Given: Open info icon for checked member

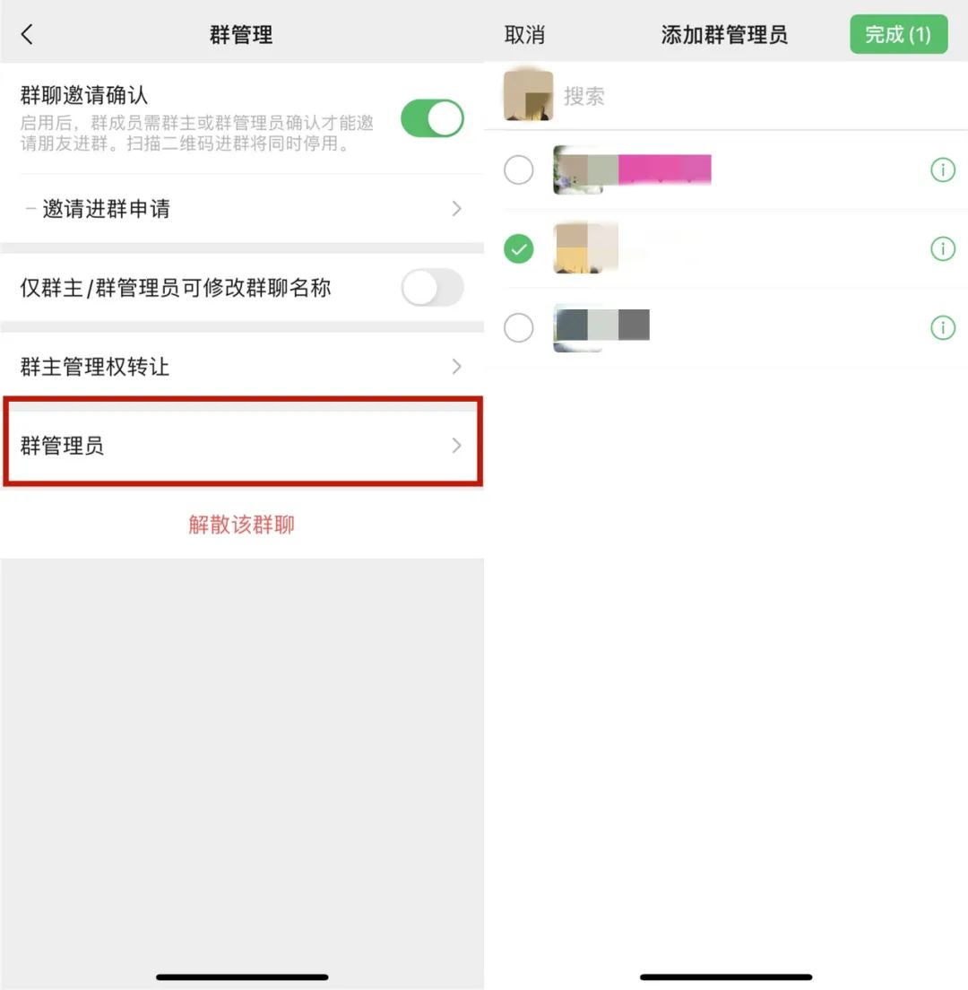Looking at the screenshot, I should (943, 248).
